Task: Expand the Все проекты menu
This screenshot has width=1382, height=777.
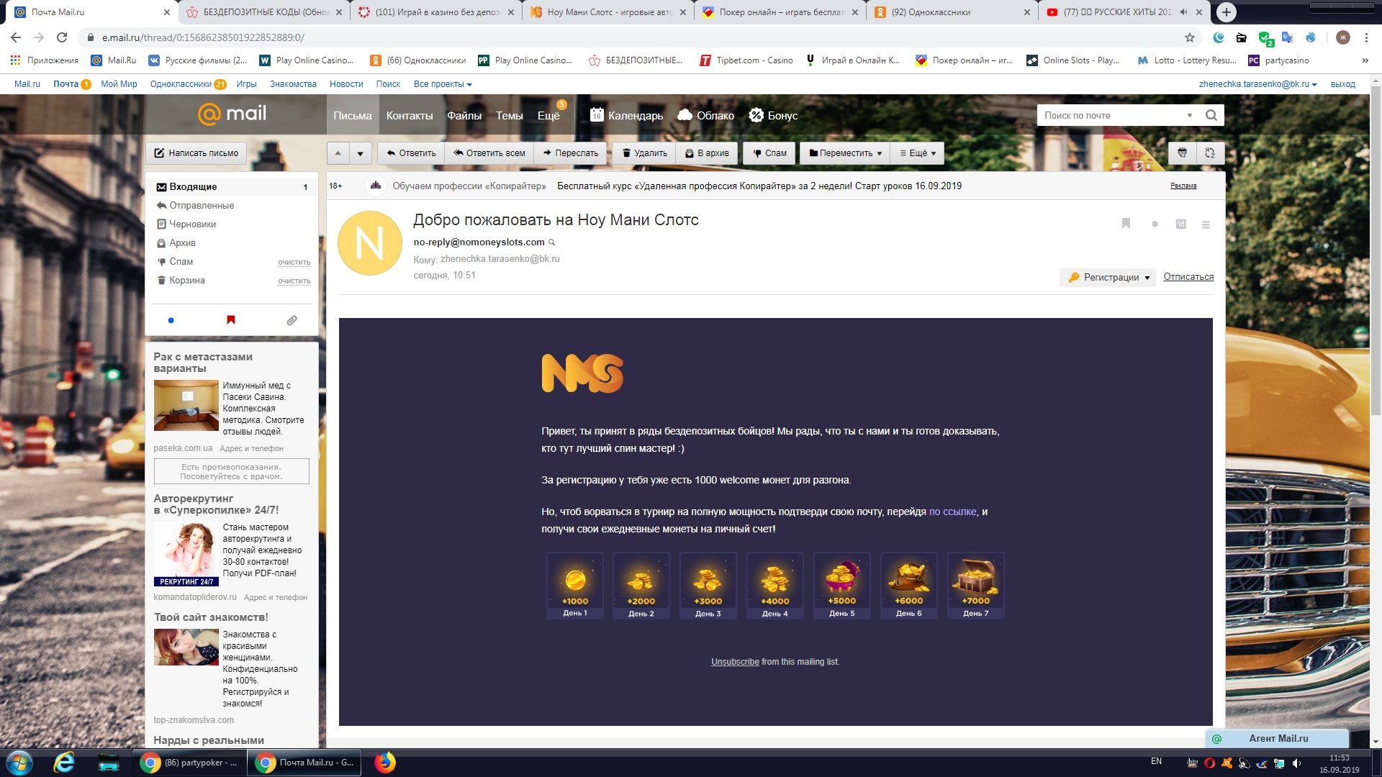Action: [442, 84]
